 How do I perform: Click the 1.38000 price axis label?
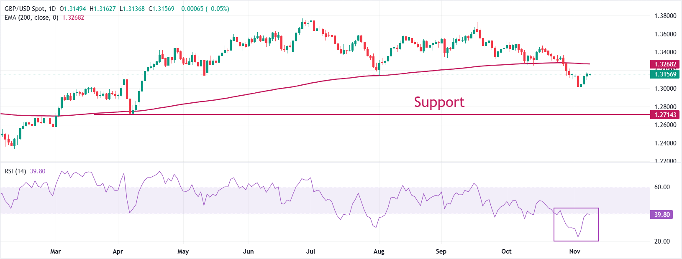[x=665, y=16]
